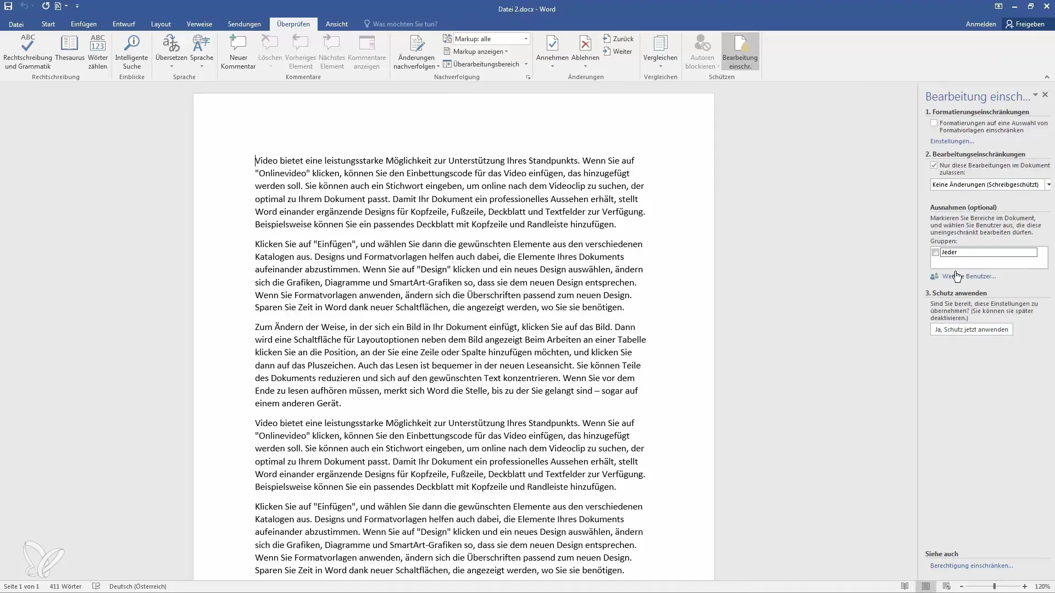Click zoom out minus icon
Image resolution: width=1055 pixels, height=593 pixels.
tap(962, 586)
